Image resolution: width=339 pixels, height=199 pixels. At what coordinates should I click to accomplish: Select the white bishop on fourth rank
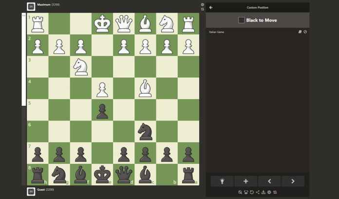tap(145, 88)
